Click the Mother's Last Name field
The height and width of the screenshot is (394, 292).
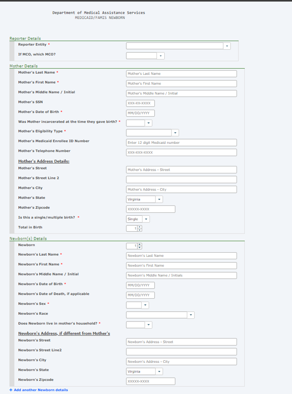[x=181, y=74]
